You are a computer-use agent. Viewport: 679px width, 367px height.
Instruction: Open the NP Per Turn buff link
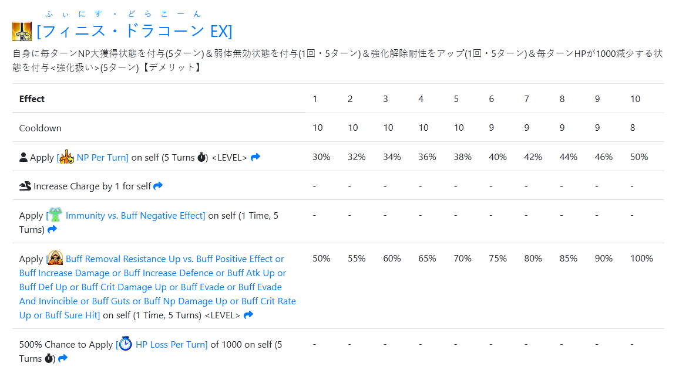pos(102,157)
